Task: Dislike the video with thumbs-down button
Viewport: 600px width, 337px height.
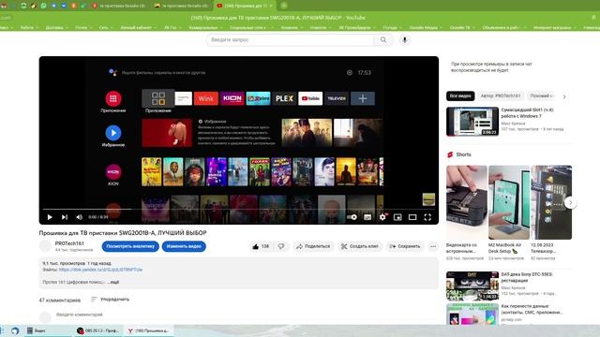Action: (x=281, y=246)
